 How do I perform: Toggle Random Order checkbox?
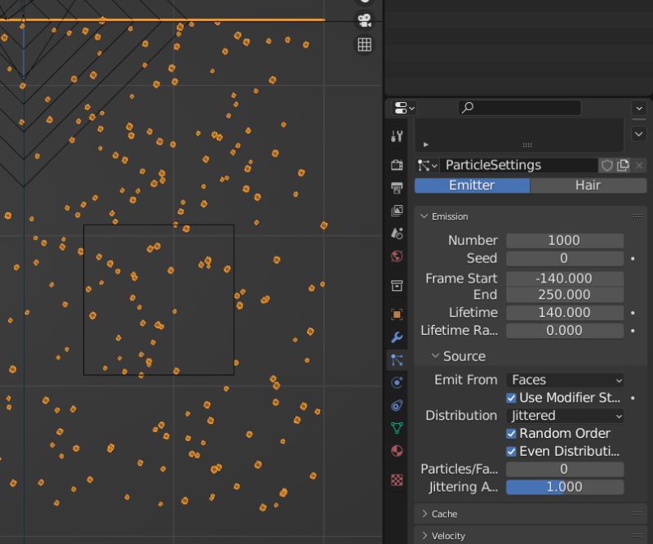pyautogui.click(x=511, y=434)
